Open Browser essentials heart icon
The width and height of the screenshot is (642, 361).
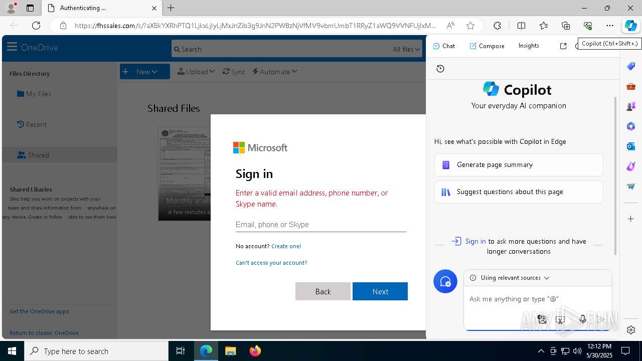588,26
